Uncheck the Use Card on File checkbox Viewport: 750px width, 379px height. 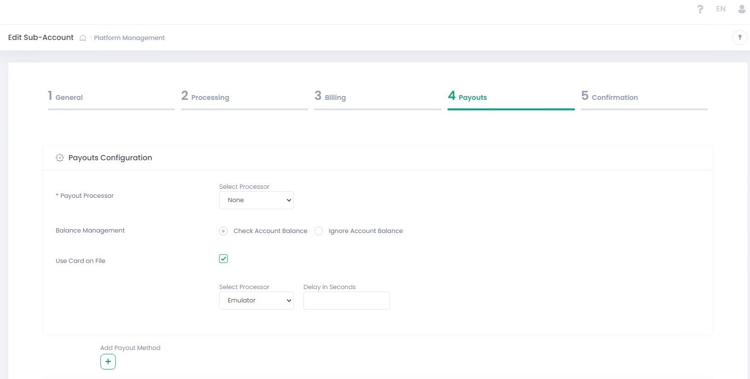pyautogui.click(x=223, y=259)
